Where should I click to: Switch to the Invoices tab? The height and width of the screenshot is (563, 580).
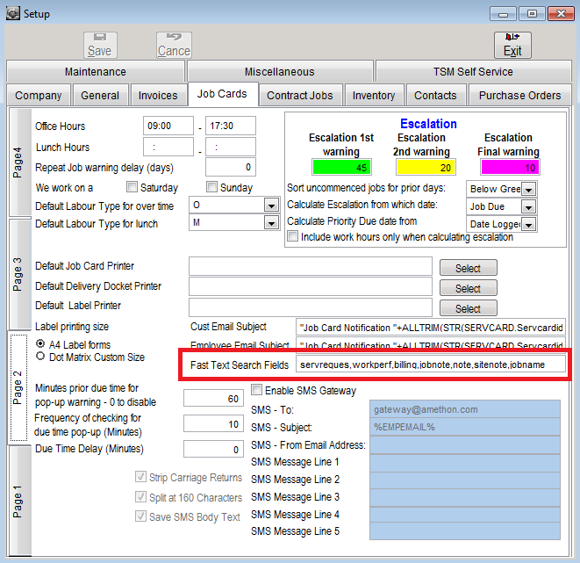[158, 95]
